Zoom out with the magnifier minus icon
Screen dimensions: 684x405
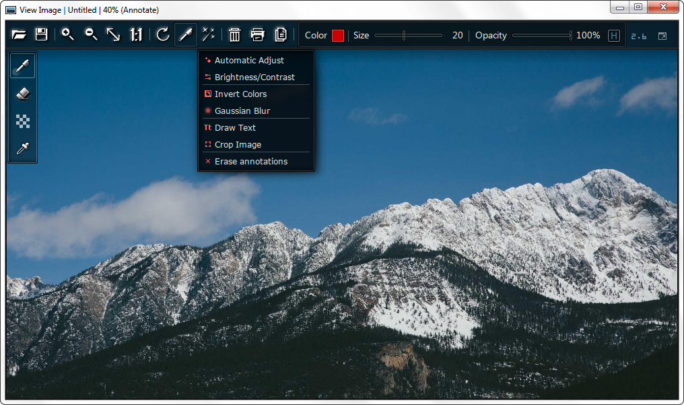[91, 35]
